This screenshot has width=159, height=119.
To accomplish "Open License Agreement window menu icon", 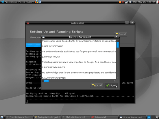I will pyautogui.click(x=43, y=37).
